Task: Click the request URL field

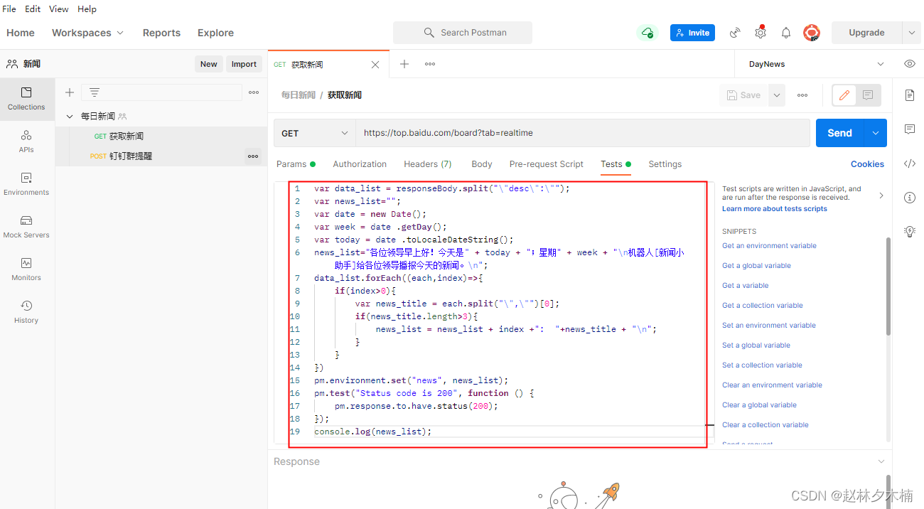Action: (583, 133)
